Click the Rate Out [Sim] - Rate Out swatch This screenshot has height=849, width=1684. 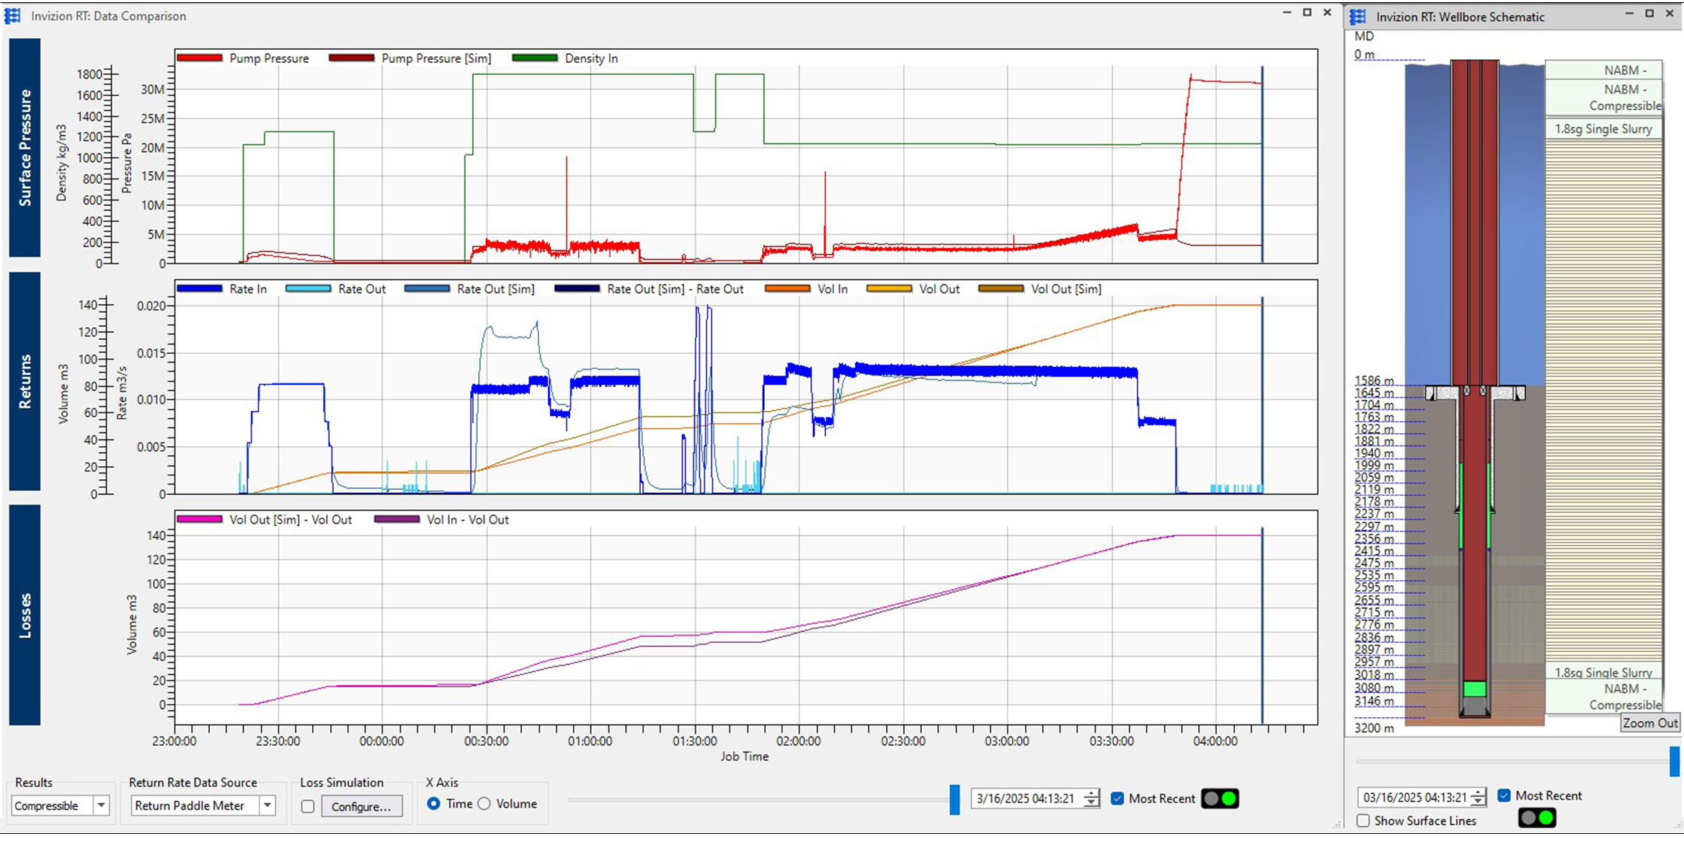(x=577, y=288)
